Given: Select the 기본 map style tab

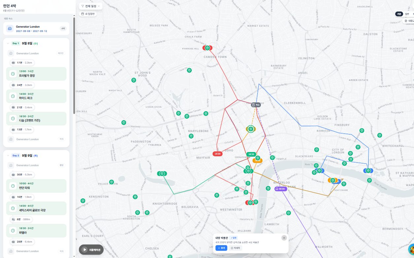Looking at the screenshot, I should 399,14.
